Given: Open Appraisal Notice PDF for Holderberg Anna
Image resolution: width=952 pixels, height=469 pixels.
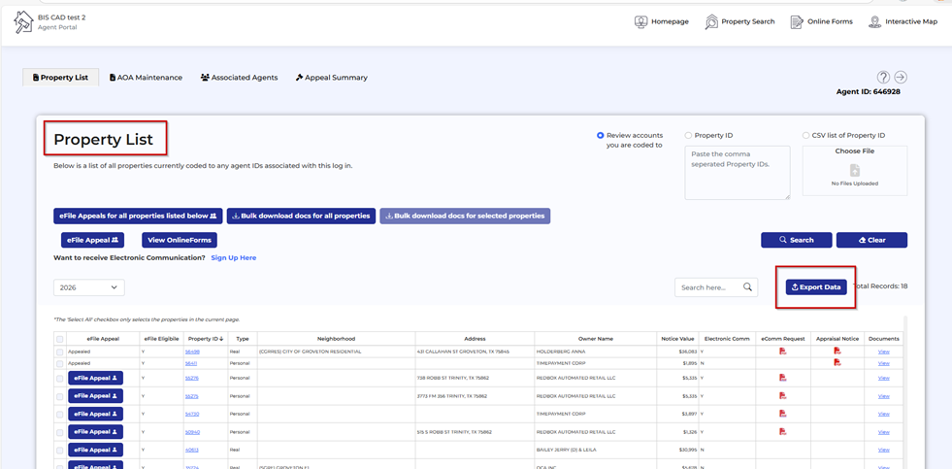Looking at the screenshot, I should coord(837,352).
